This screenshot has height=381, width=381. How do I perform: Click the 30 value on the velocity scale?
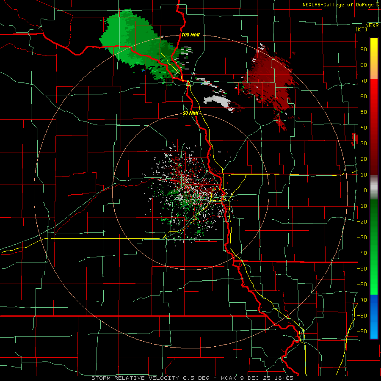click(x=364, y=144)
